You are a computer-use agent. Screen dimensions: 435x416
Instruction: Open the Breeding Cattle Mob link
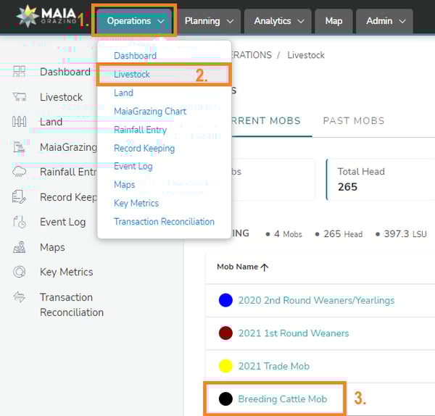click(x=282, y=399)
